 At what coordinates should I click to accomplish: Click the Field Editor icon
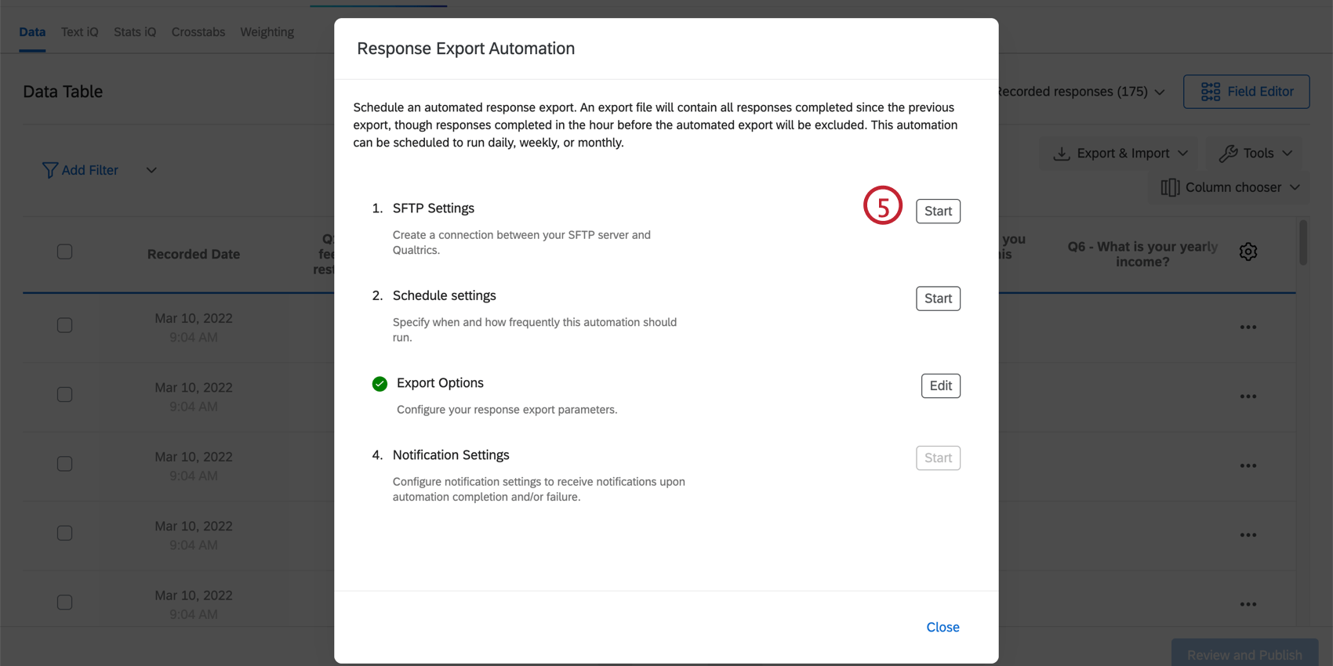[x=1210, y=92]
